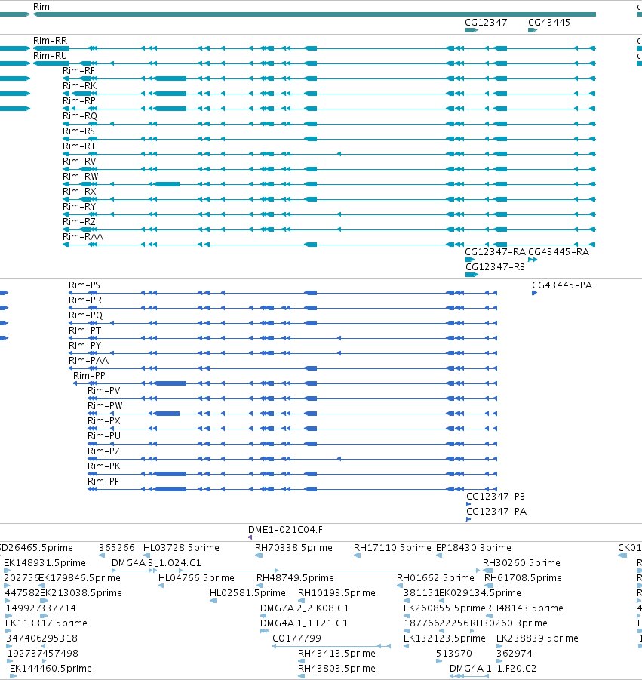Click the CG12347-PB protein label
Viewport: 642px width, 680px height.
pyautogui.click(x=496, y=496)
